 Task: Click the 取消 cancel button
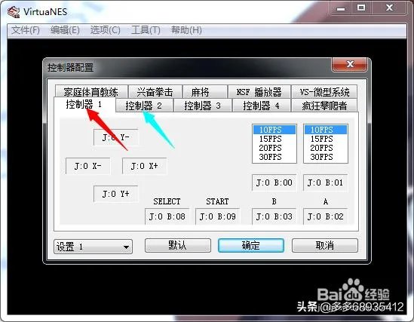point(325,246)
